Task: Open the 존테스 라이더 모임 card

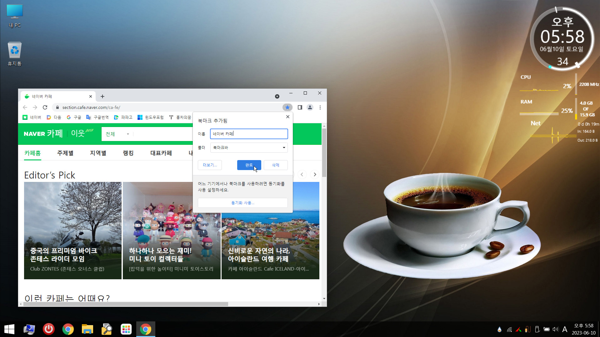Action: point(73,231)
